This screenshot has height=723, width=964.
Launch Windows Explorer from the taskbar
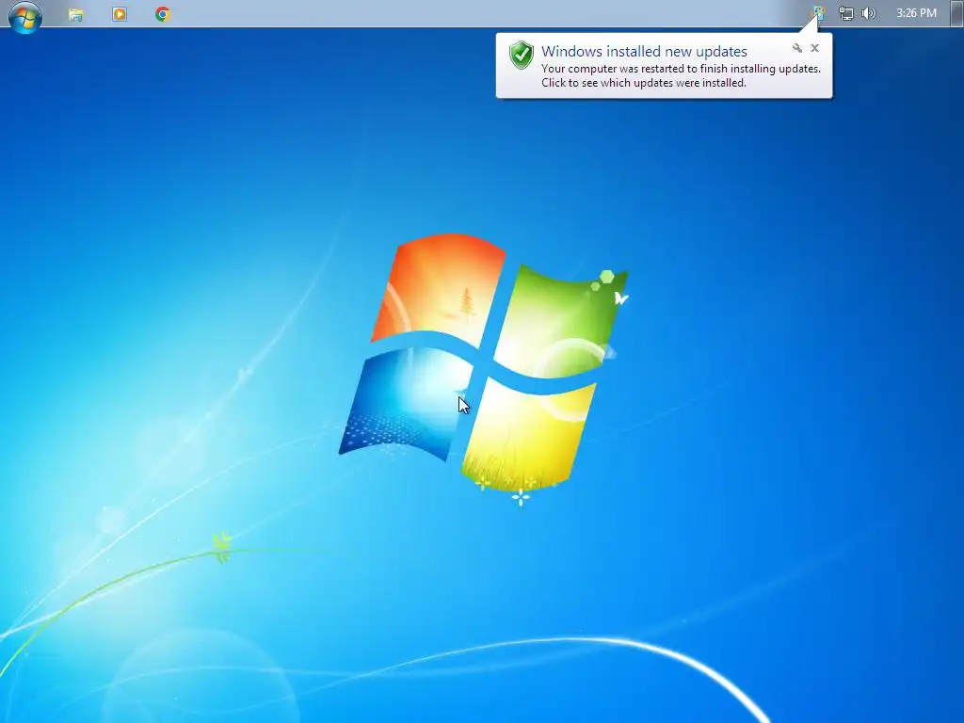pos(75,14)
